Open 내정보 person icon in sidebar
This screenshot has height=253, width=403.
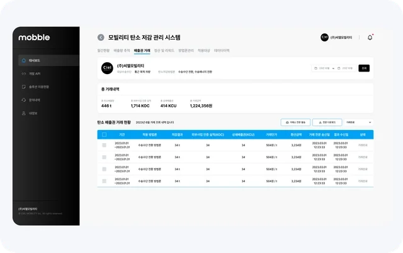pyautogui.click(x=24, y=113)
